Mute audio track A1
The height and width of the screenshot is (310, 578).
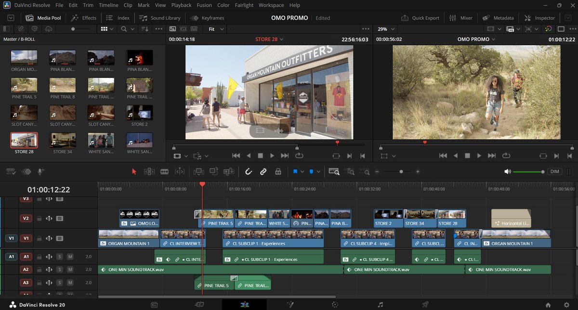click(70, 257)
